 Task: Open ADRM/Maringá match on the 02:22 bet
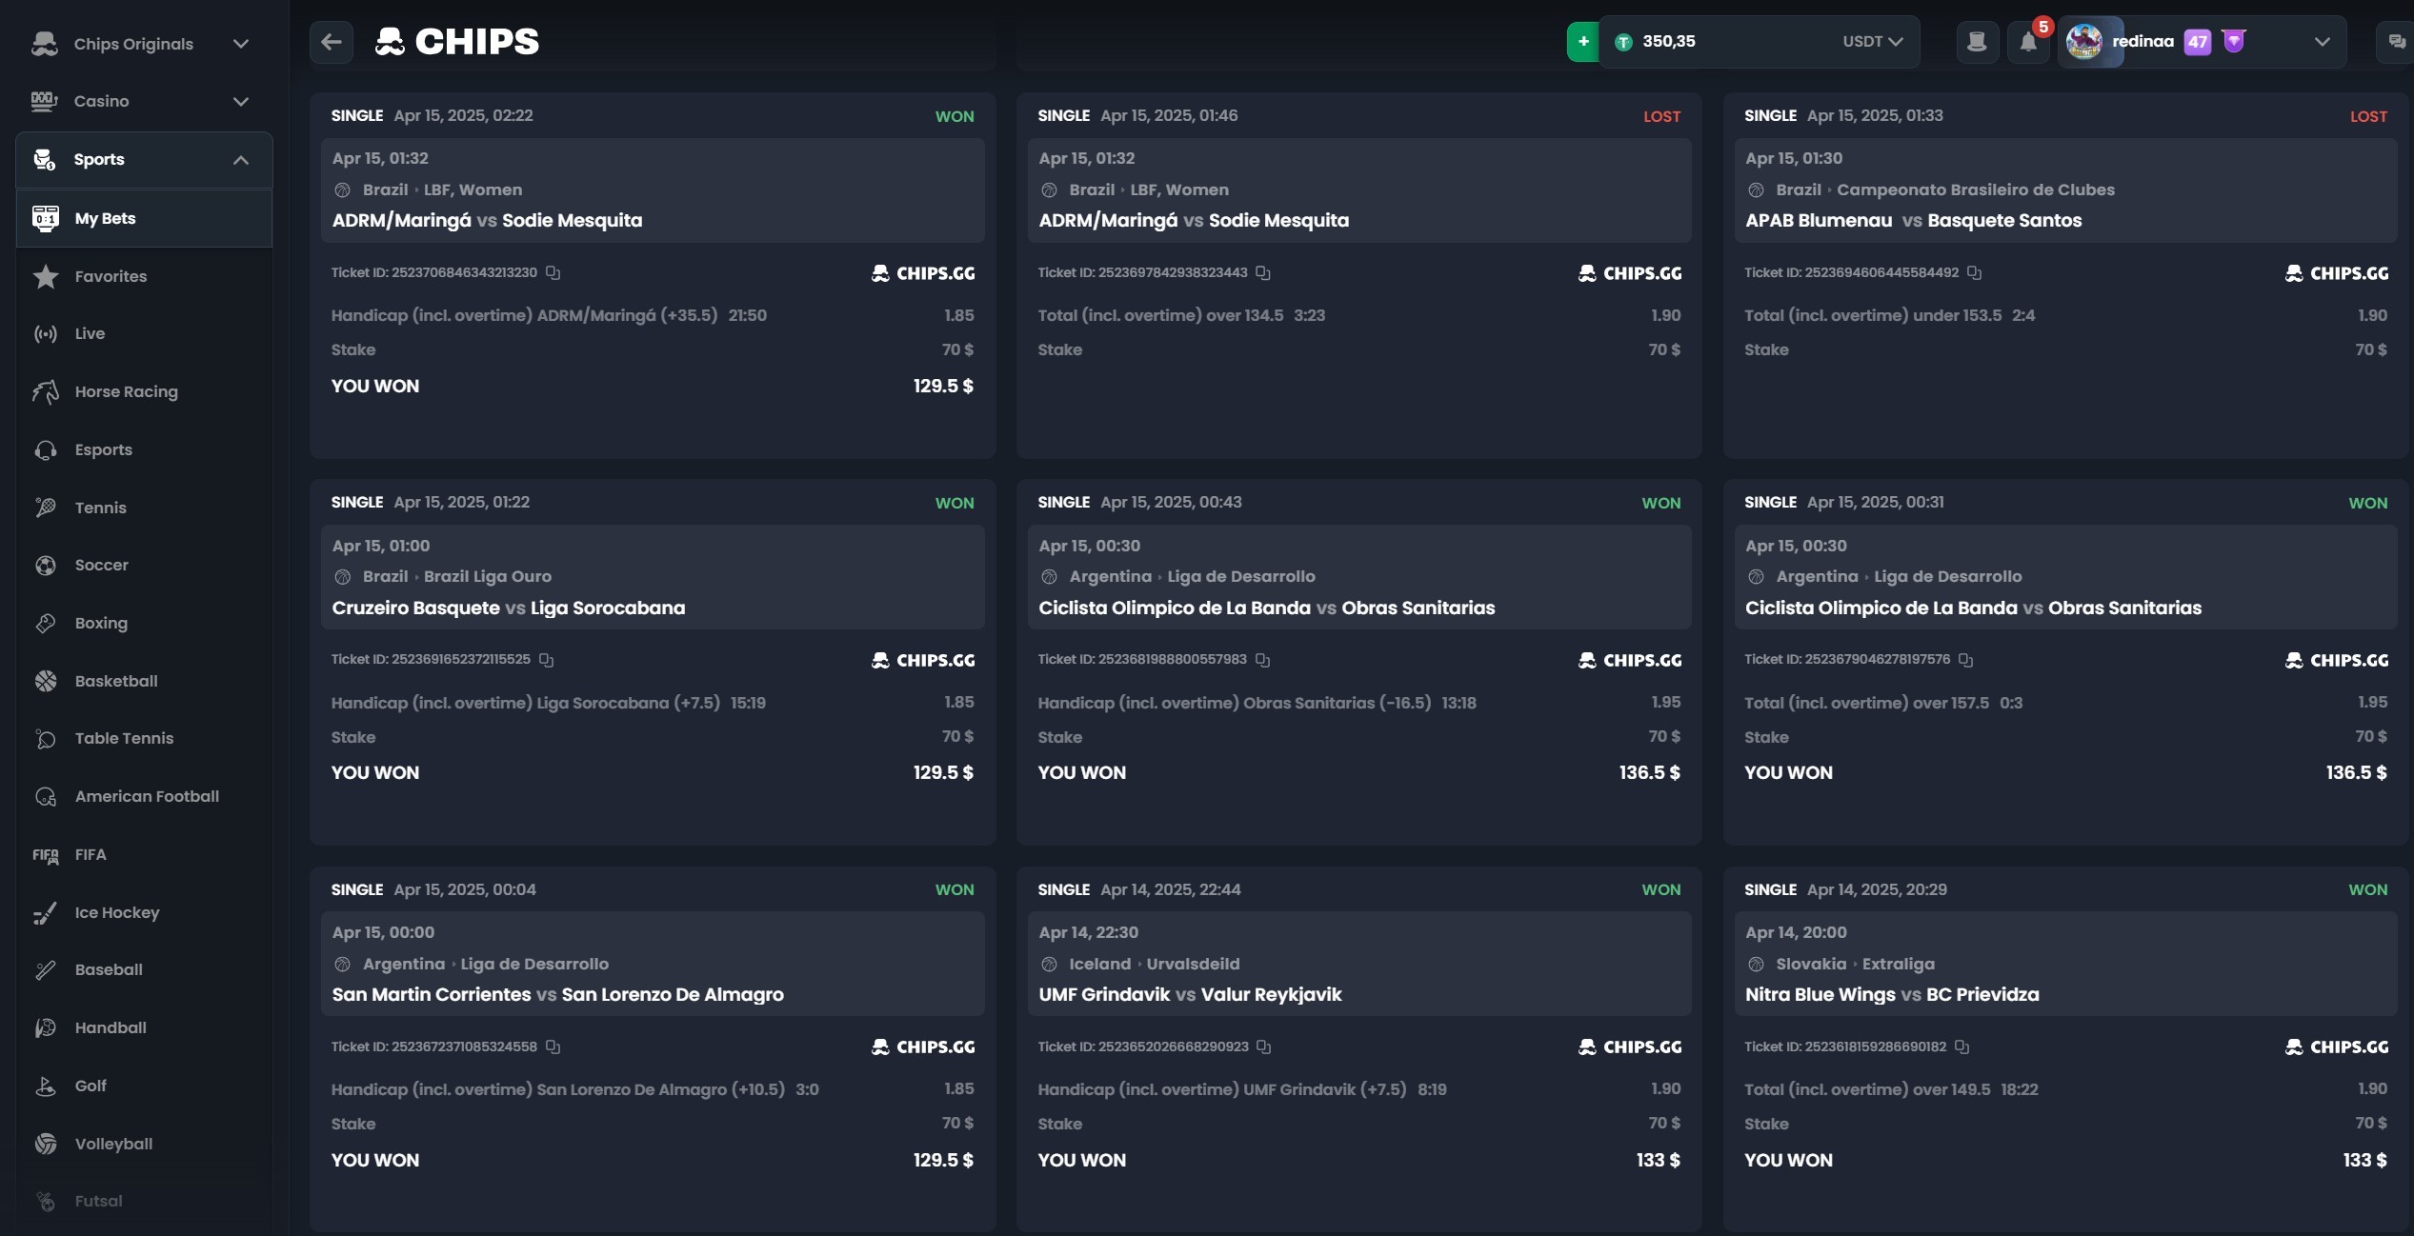[487, 221]
